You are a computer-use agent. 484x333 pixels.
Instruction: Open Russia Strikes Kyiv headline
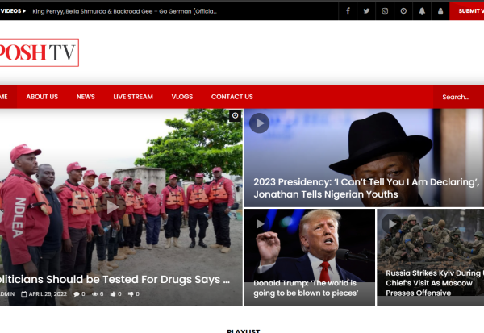pyautogui.click(x=435, y=283)
